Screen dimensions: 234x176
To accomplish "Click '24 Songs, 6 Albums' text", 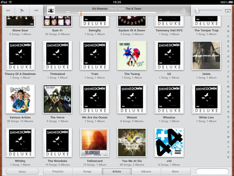I will 57,34.
